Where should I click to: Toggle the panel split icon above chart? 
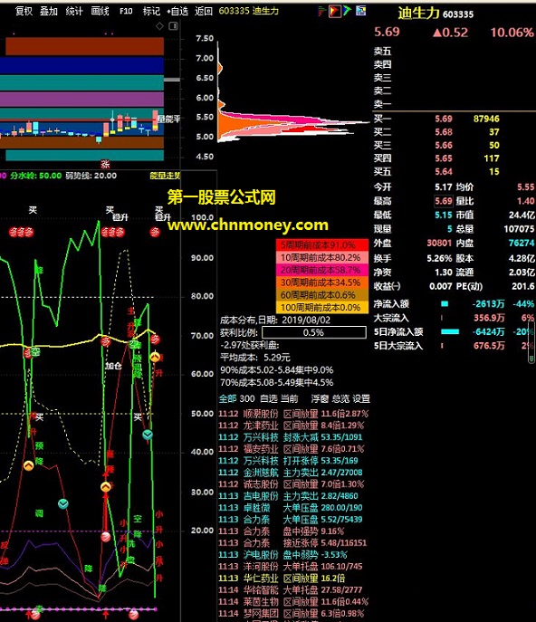point(173,26)
